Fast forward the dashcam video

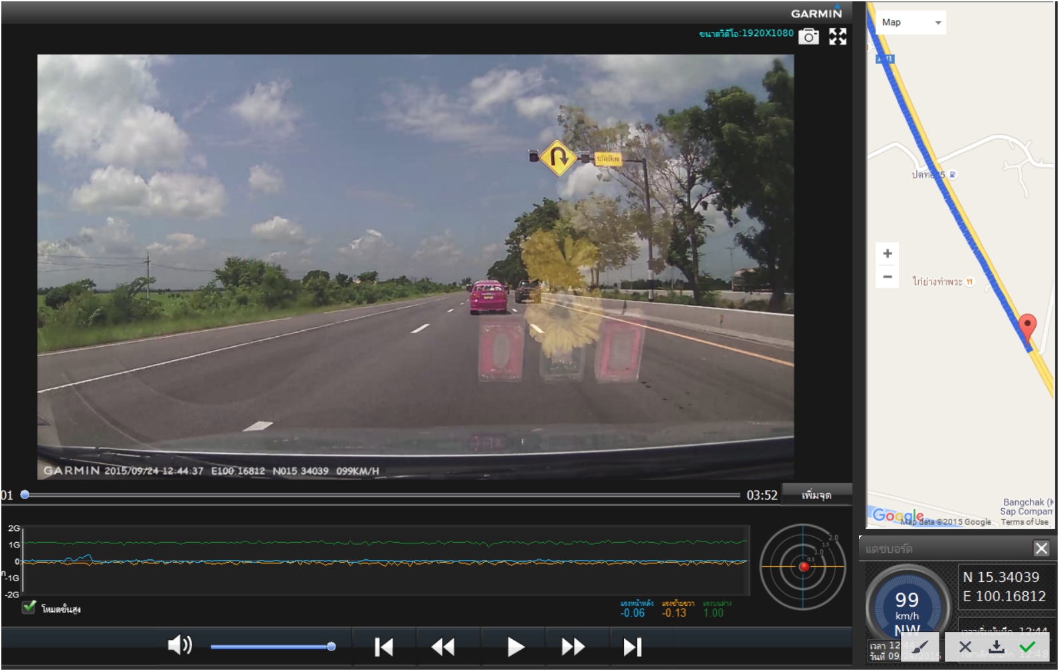(573, 647)
